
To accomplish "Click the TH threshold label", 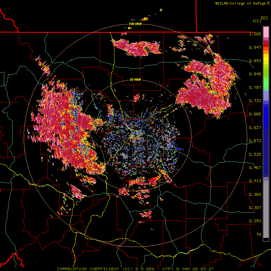I will click(259, 235).
